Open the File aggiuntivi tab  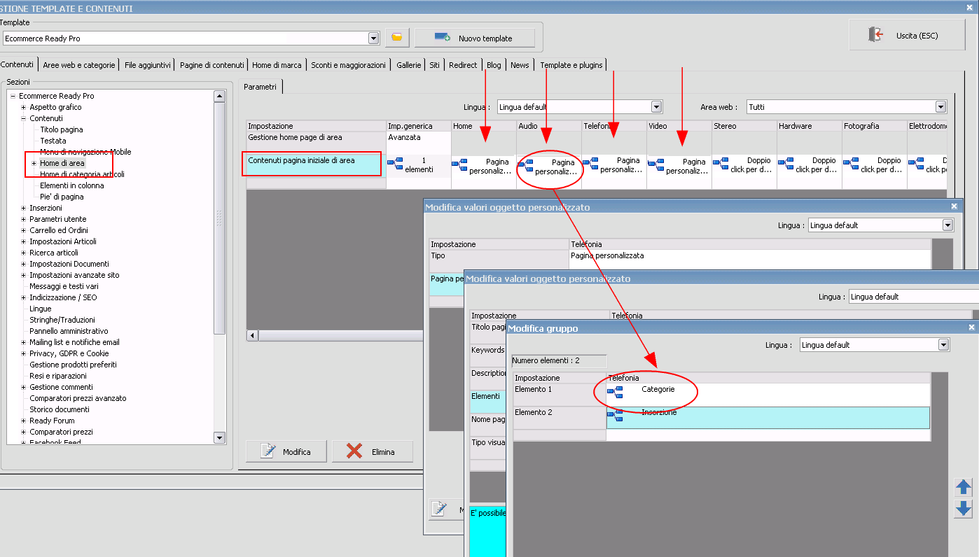coord(148,65)
